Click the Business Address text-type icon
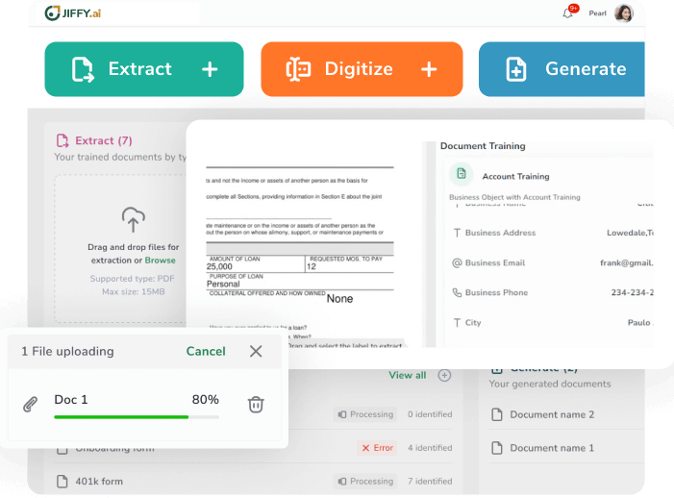The image size is (674, 498). [x=457, y=233]
